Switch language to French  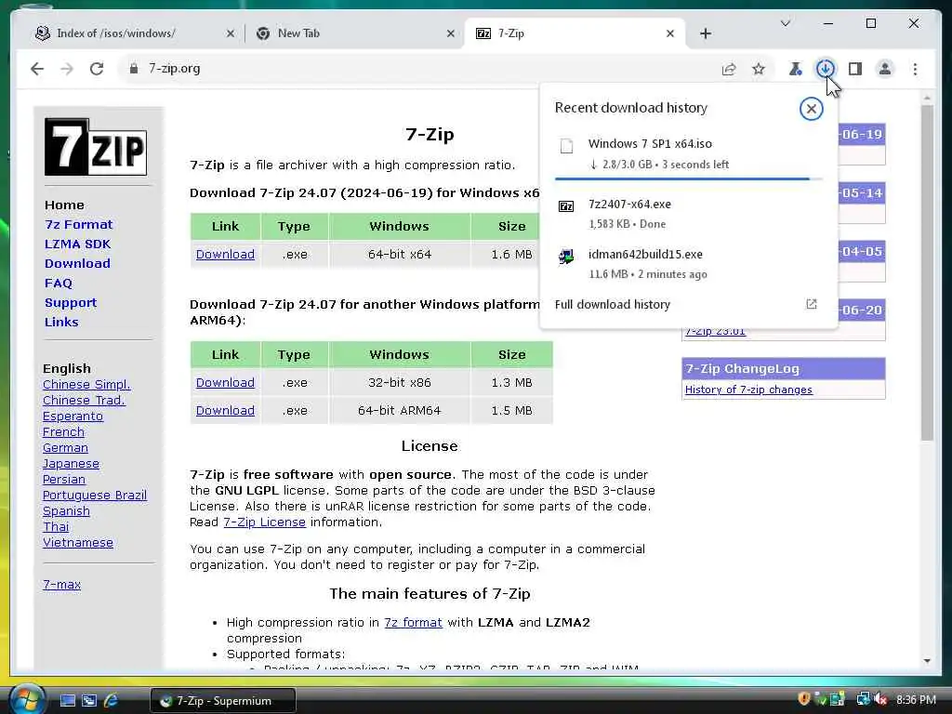[x=63, y=431]
